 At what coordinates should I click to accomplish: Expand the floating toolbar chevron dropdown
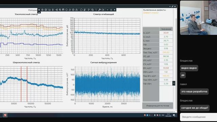[x=107, y=10]
